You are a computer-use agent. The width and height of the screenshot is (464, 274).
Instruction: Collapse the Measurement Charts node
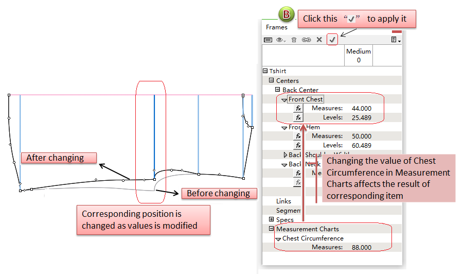pyautogui.click(x=272, y=229)
